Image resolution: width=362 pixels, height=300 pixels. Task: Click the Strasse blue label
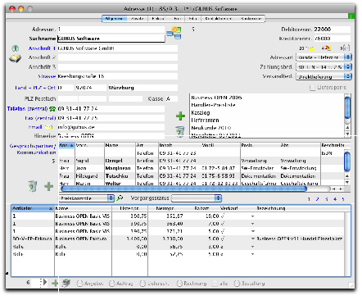[x=47, y=76]
